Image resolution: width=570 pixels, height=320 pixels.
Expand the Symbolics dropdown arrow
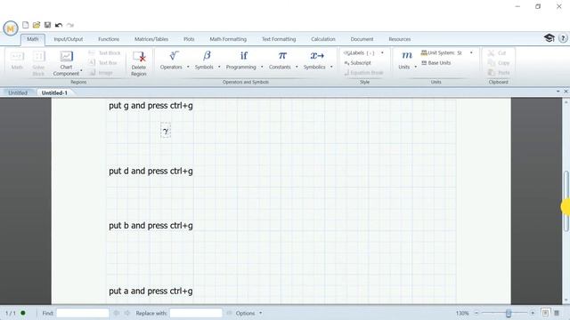(331, 68)
